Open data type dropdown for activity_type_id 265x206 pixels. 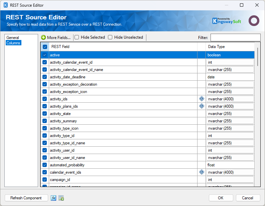coord(230,136)
